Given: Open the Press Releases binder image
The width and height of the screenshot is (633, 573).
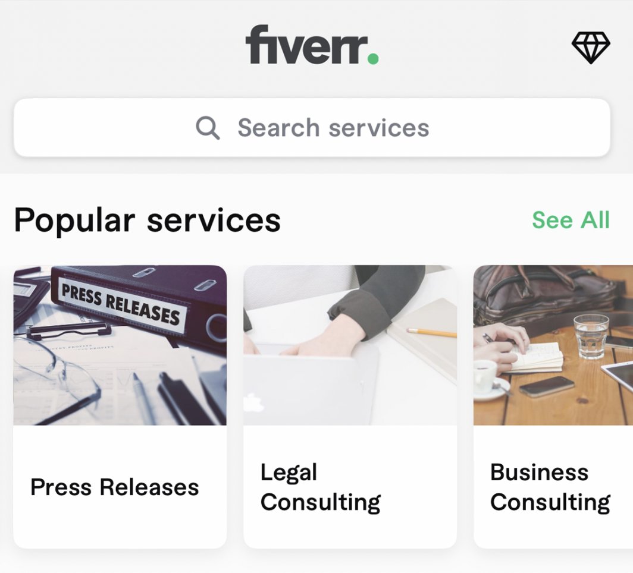Looking at the screenshot, I should pos(120,345).
